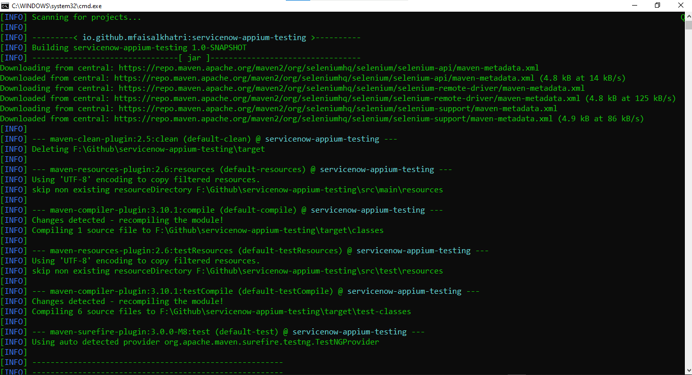Screen dimensions: 692x375
Task: Click the blue tab indicator above the title bar
Action: coord(298,1)
